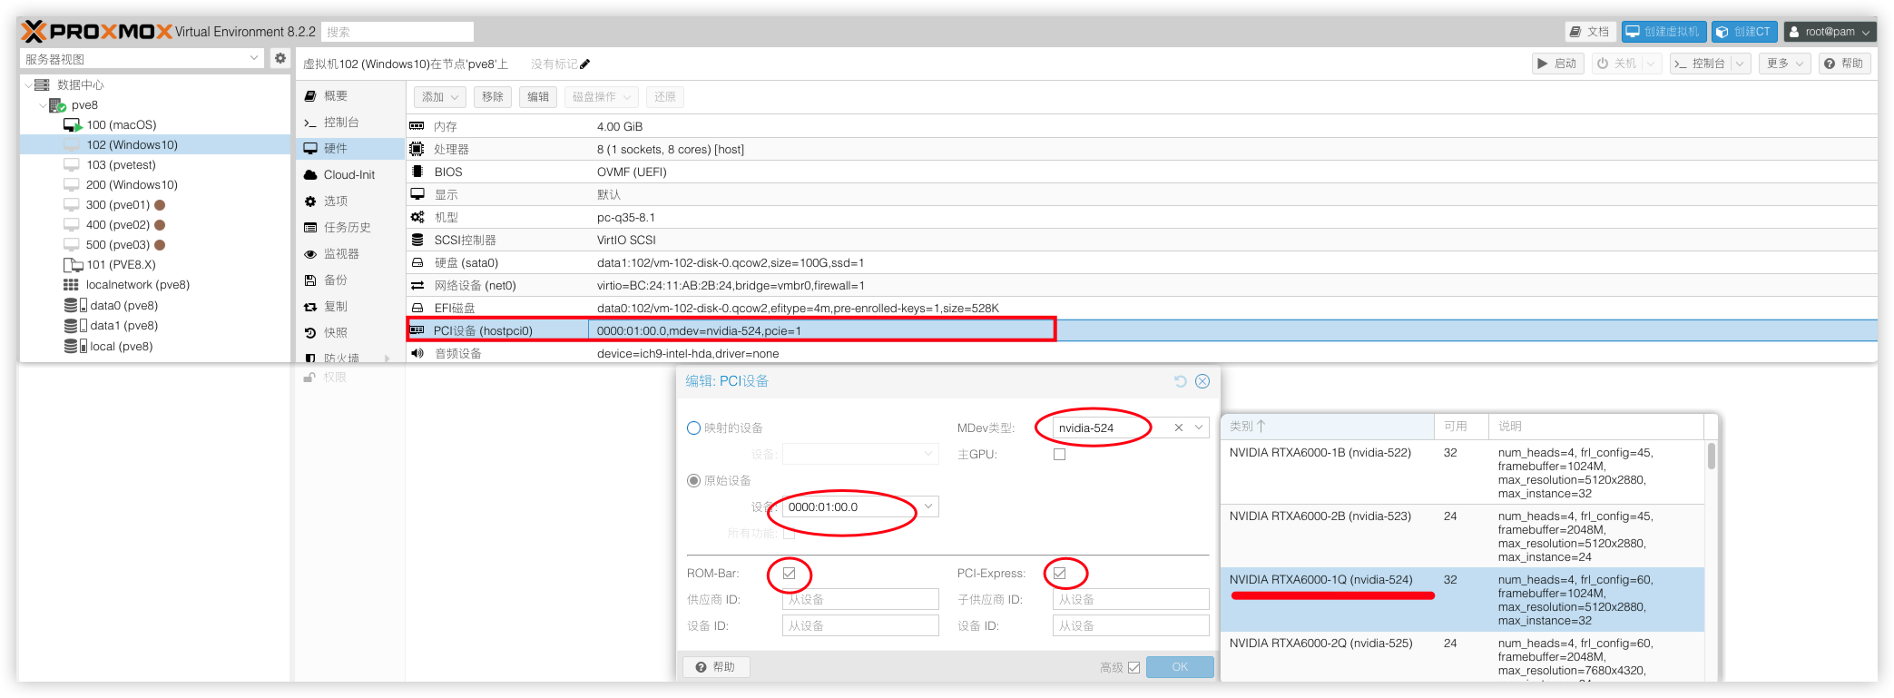The height and width of the screenshot is (698, 1894).
Task: Select NVIDIA RTXA6000-2B (nvidia-523) entry
Action: coord(1462,536)
